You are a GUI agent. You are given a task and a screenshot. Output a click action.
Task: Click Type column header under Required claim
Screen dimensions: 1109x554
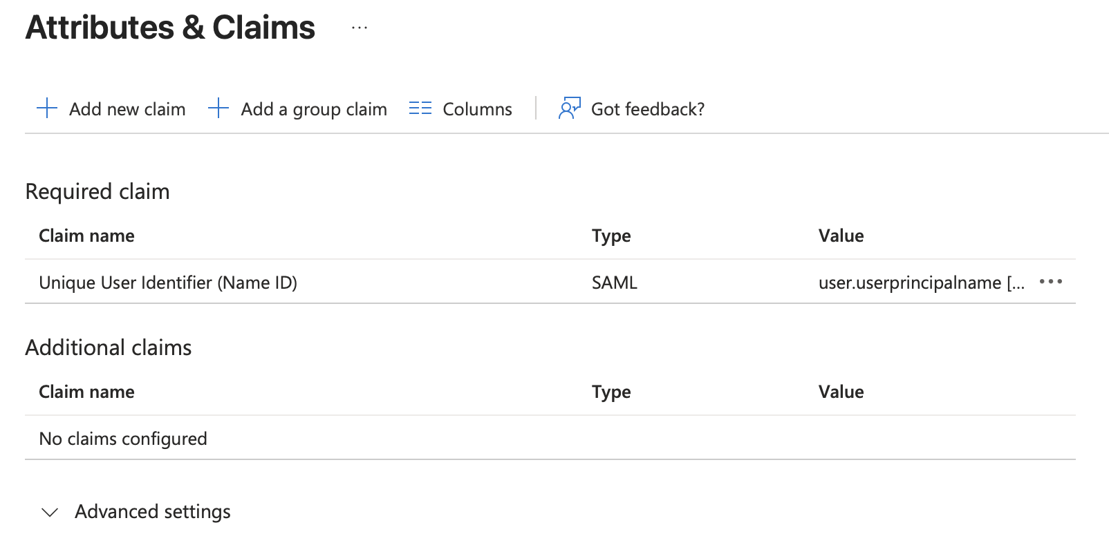point(611,236)
